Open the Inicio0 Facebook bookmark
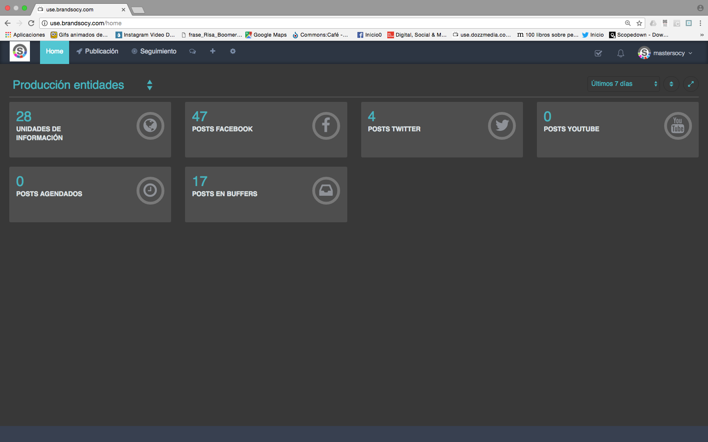This screenshot has height=442, width=708. [x=370, y=35]
